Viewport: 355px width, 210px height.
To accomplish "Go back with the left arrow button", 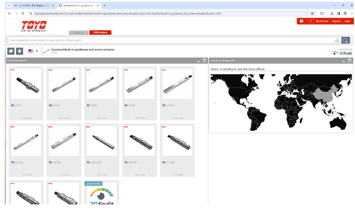I will [20, 51].
